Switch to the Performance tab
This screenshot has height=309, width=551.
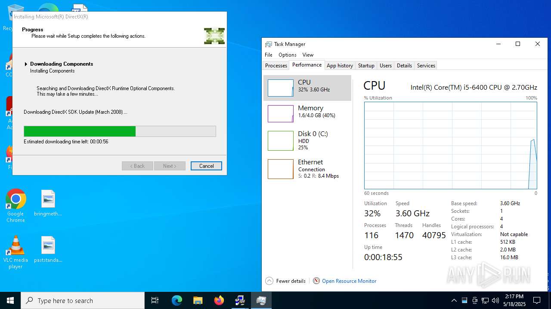click(307, 65)
